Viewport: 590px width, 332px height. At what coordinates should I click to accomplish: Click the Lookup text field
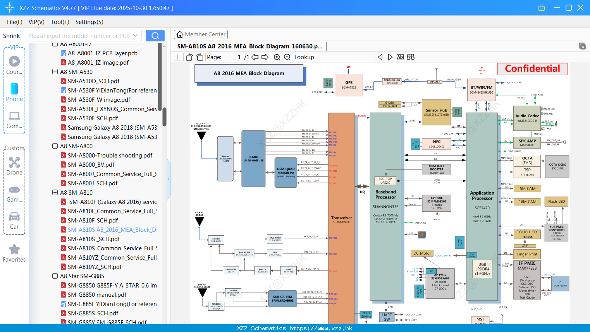pos(346,57)
